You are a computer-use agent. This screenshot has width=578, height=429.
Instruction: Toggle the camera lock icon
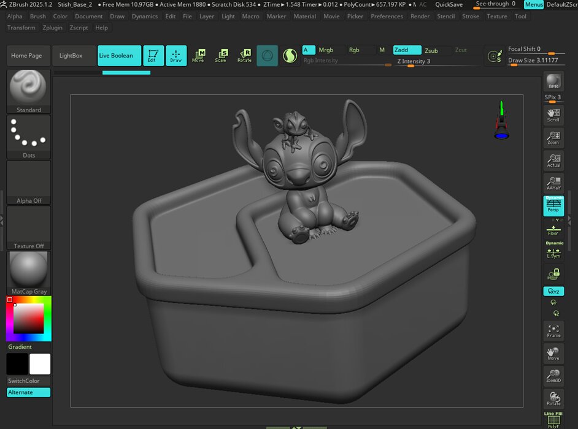click(x=553, y=274)
